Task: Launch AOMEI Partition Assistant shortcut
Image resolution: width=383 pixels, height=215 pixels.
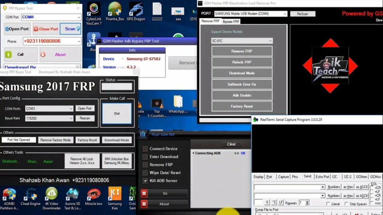Action: click(9, 199)
